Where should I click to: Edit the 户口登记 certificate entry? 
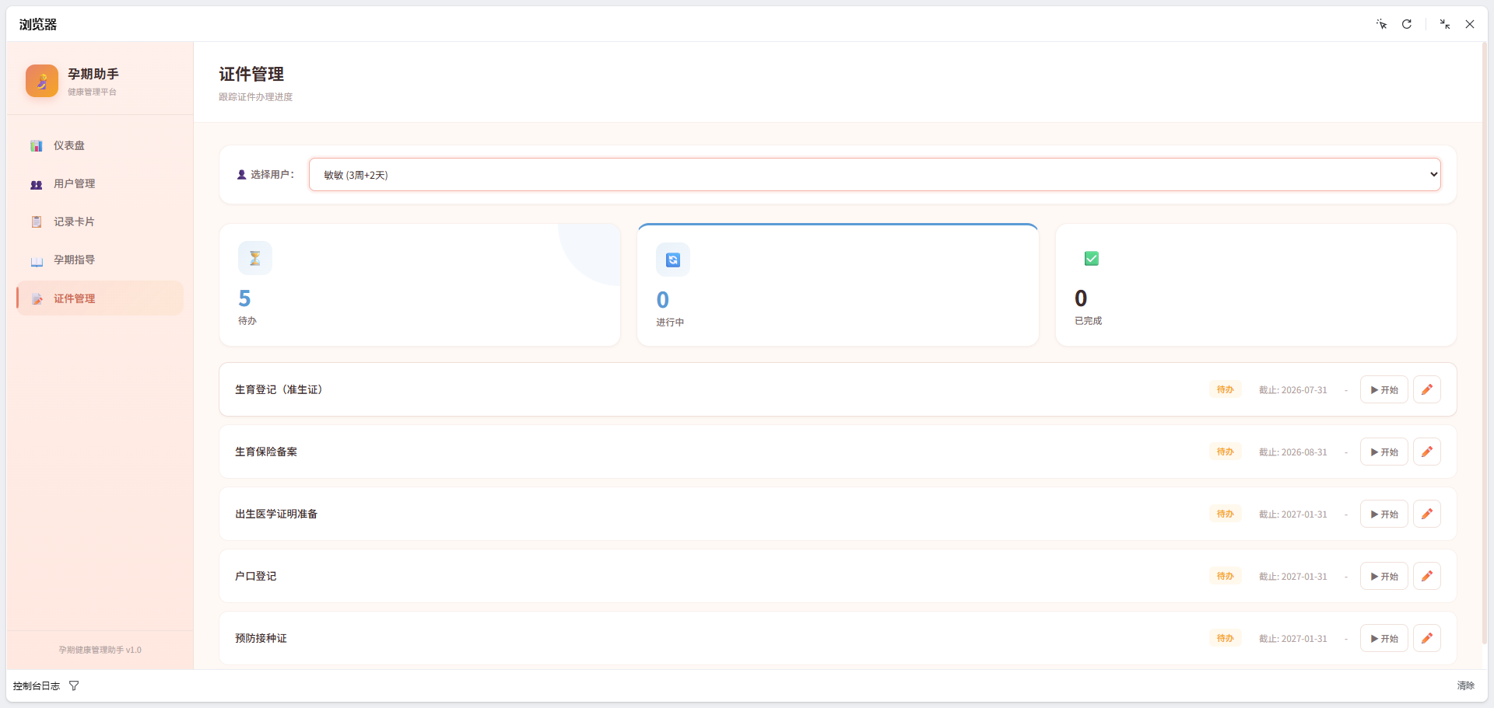pyautogui.click(x=1426, y=576)
